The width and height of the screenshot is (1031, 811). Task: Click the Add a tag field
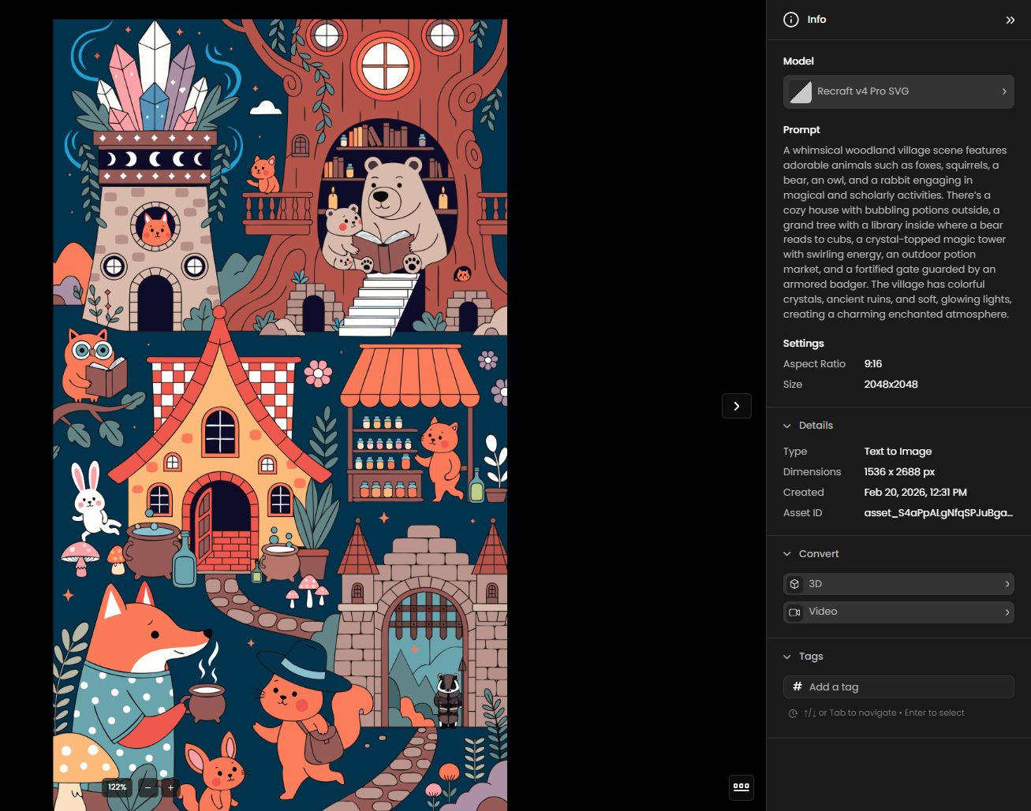[907, 687]
